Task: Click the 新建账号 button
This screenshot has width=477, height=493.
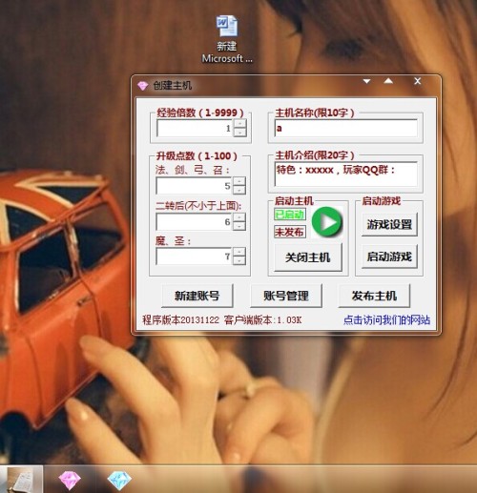Action: click(197, 296)
